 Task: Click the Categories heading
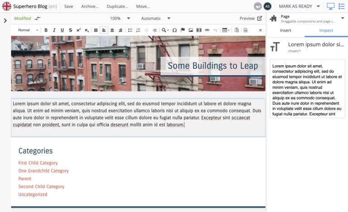(x=35, y=151)
